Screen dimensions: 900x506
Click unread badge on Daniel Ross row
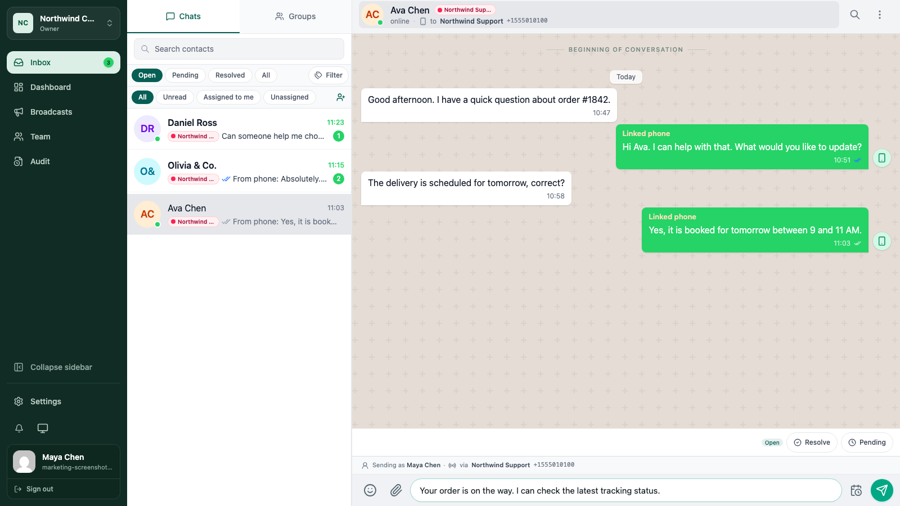pyautogui.click(x=339, y=136)
